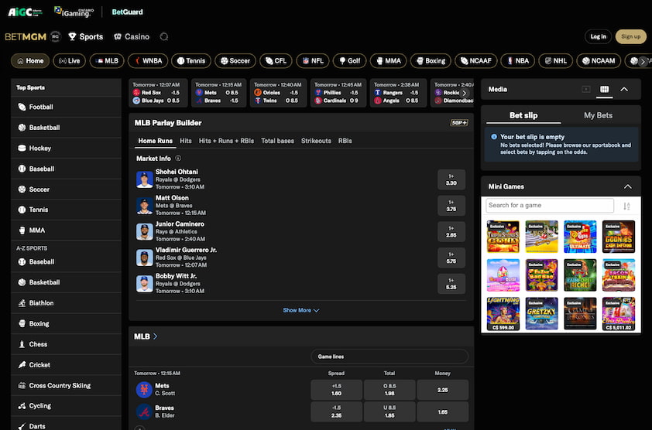Open the Sports section
This screenshot has width=652, height=430.
86,36
